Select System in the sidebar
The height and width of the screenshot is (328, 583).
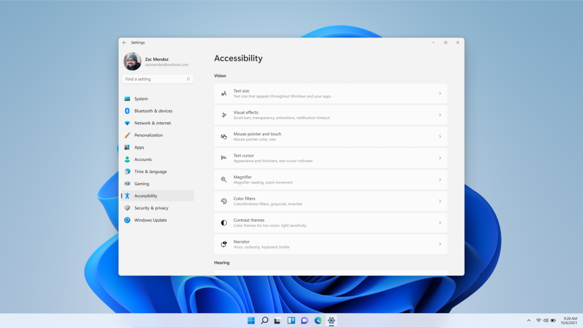tap(158, 99)
